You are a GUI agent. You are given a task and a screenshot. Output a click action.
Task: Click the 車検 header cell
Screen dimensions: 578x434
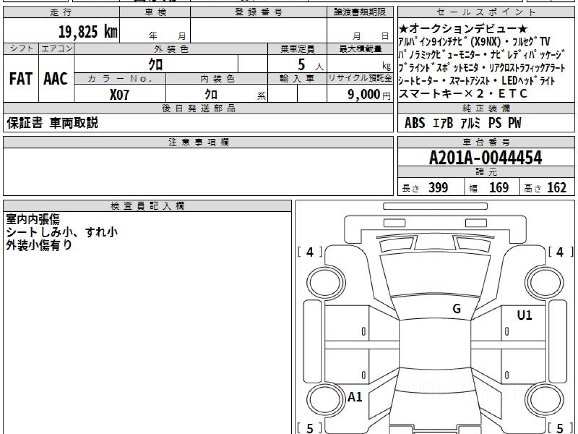click(155, 13)
